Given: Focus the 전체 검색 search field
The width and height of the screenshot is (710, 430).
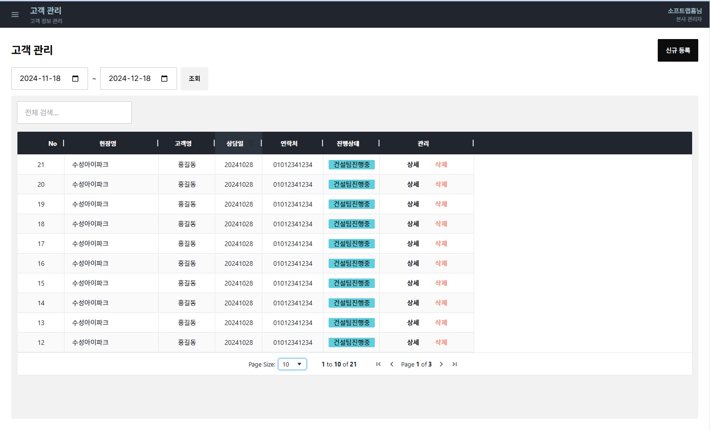Looking at the screenshot, I should click(74, 112).
